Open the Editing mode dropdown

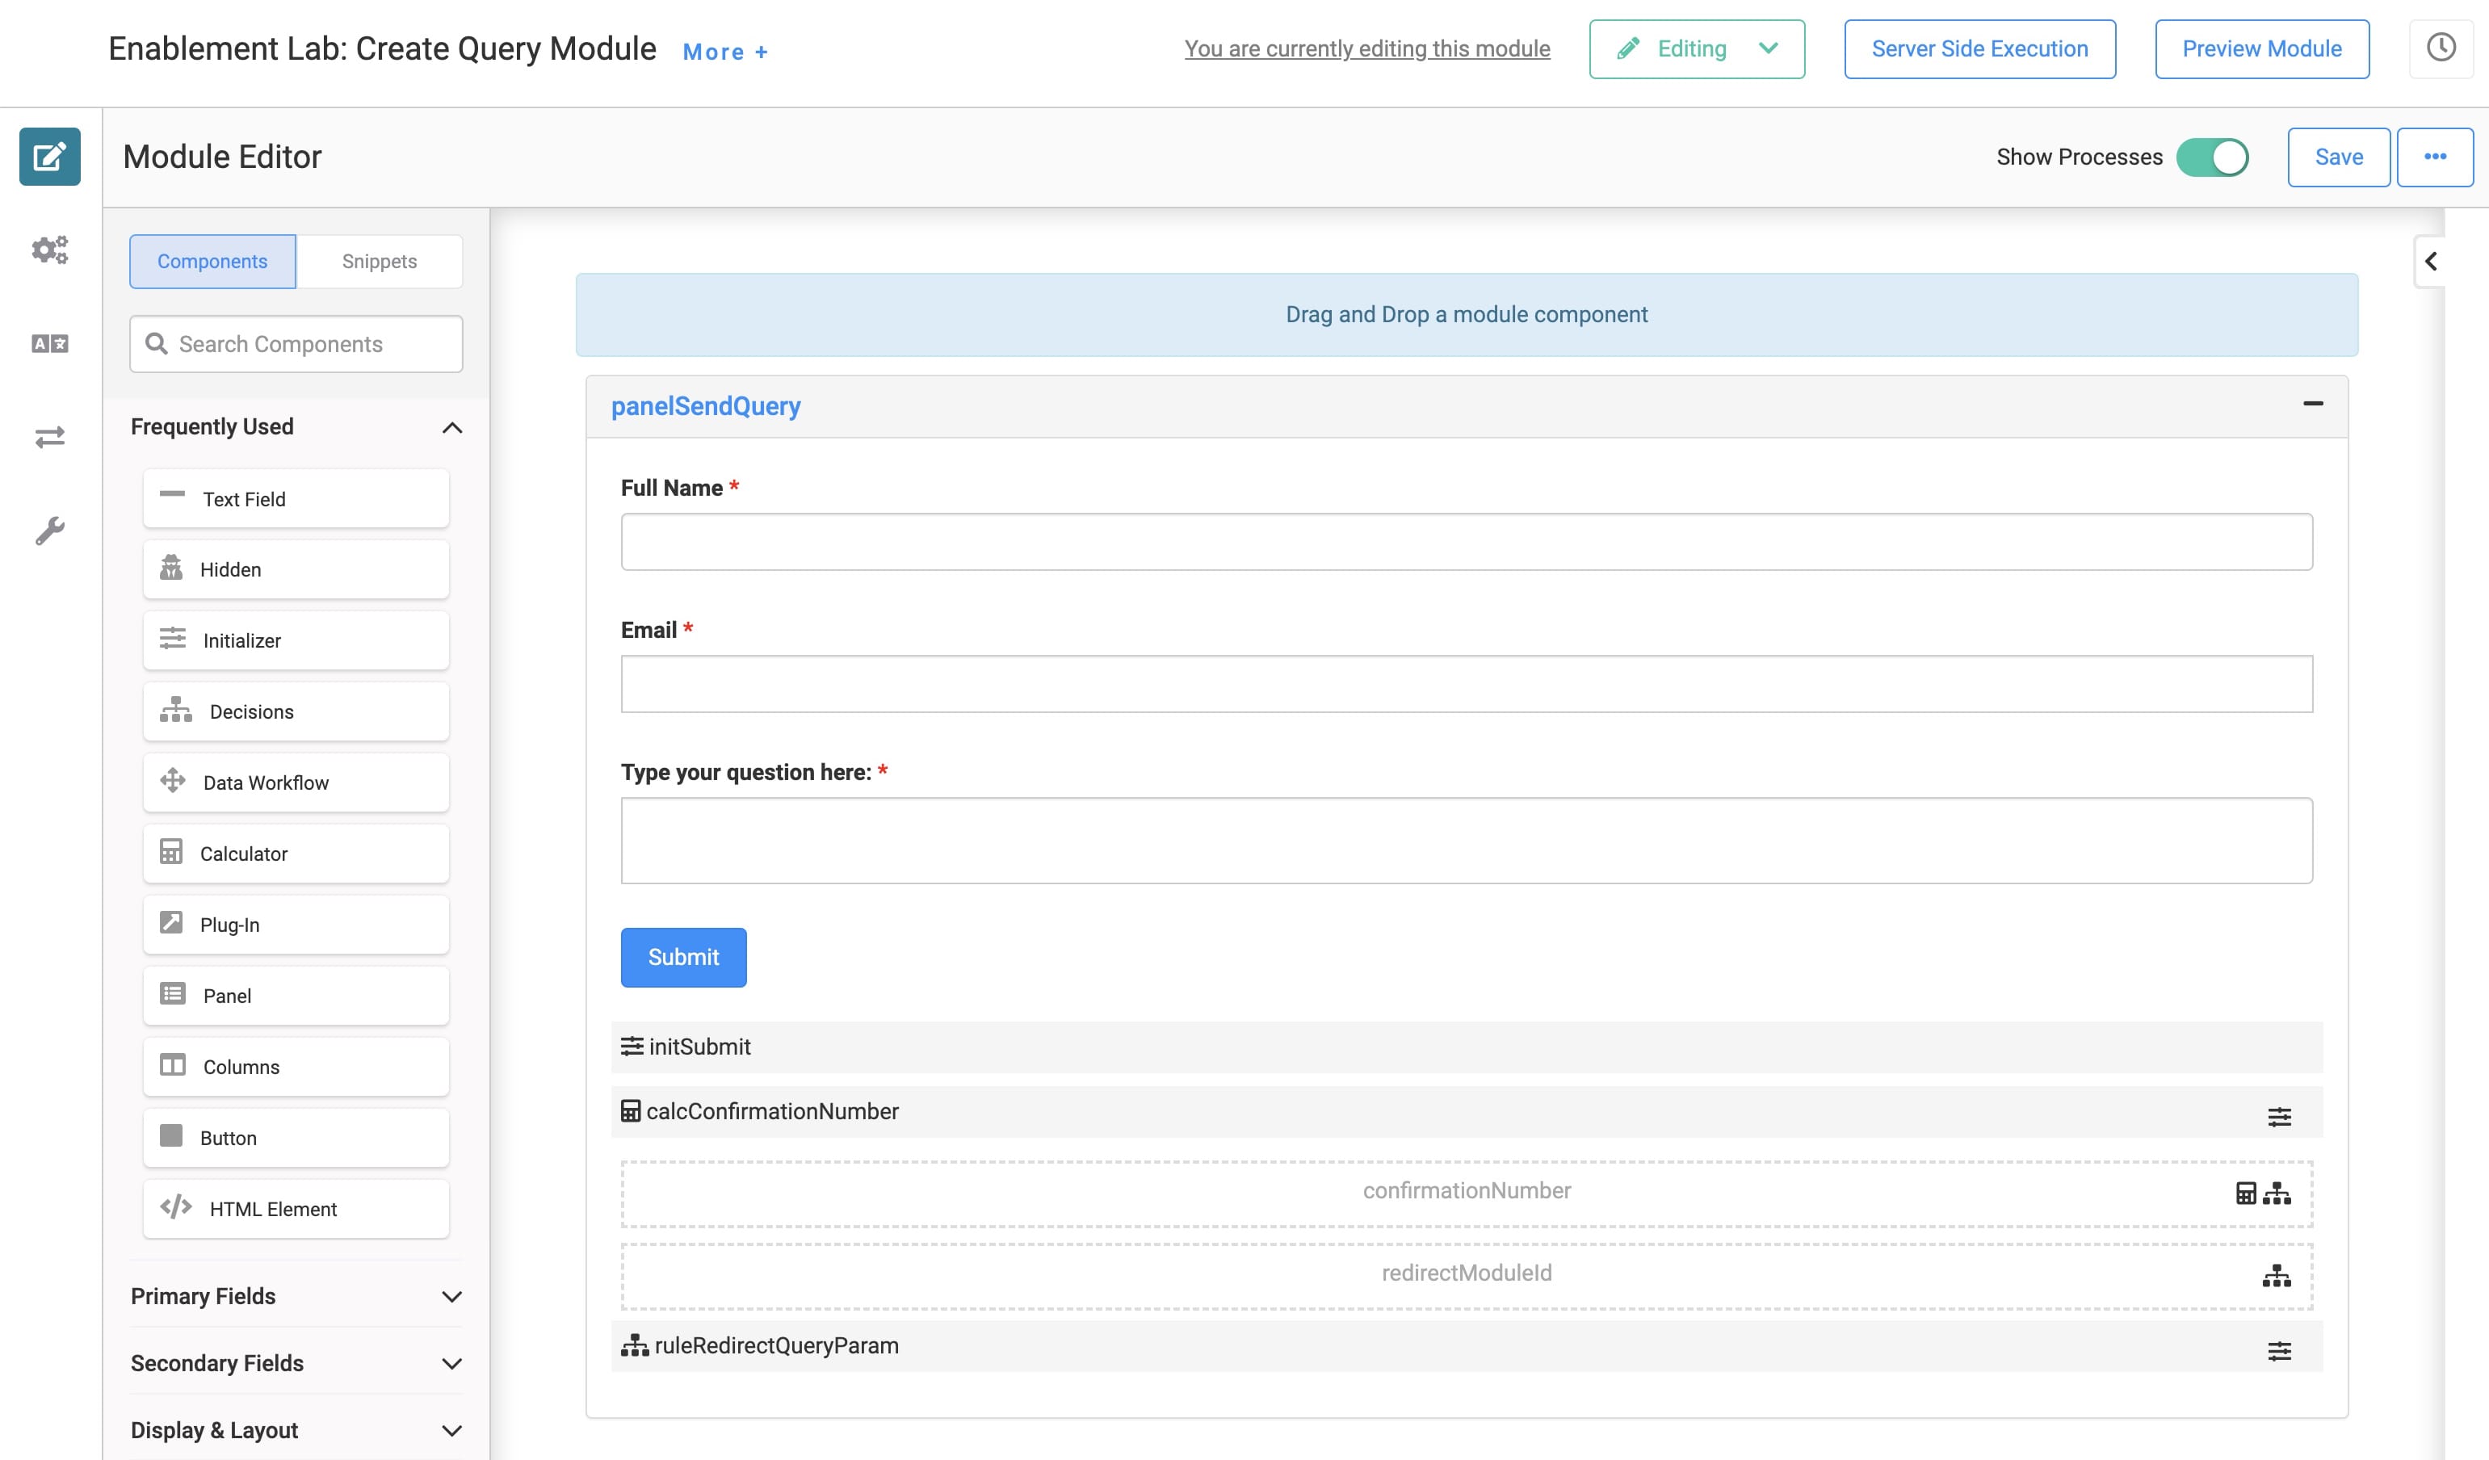coord(1697,48)
